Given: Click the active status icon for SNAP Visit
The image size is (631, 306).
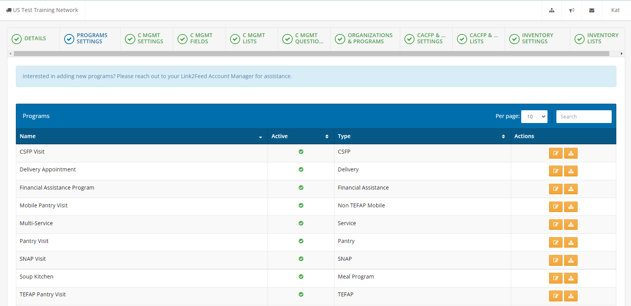Looking at the screenshot, I should [301, 259].
